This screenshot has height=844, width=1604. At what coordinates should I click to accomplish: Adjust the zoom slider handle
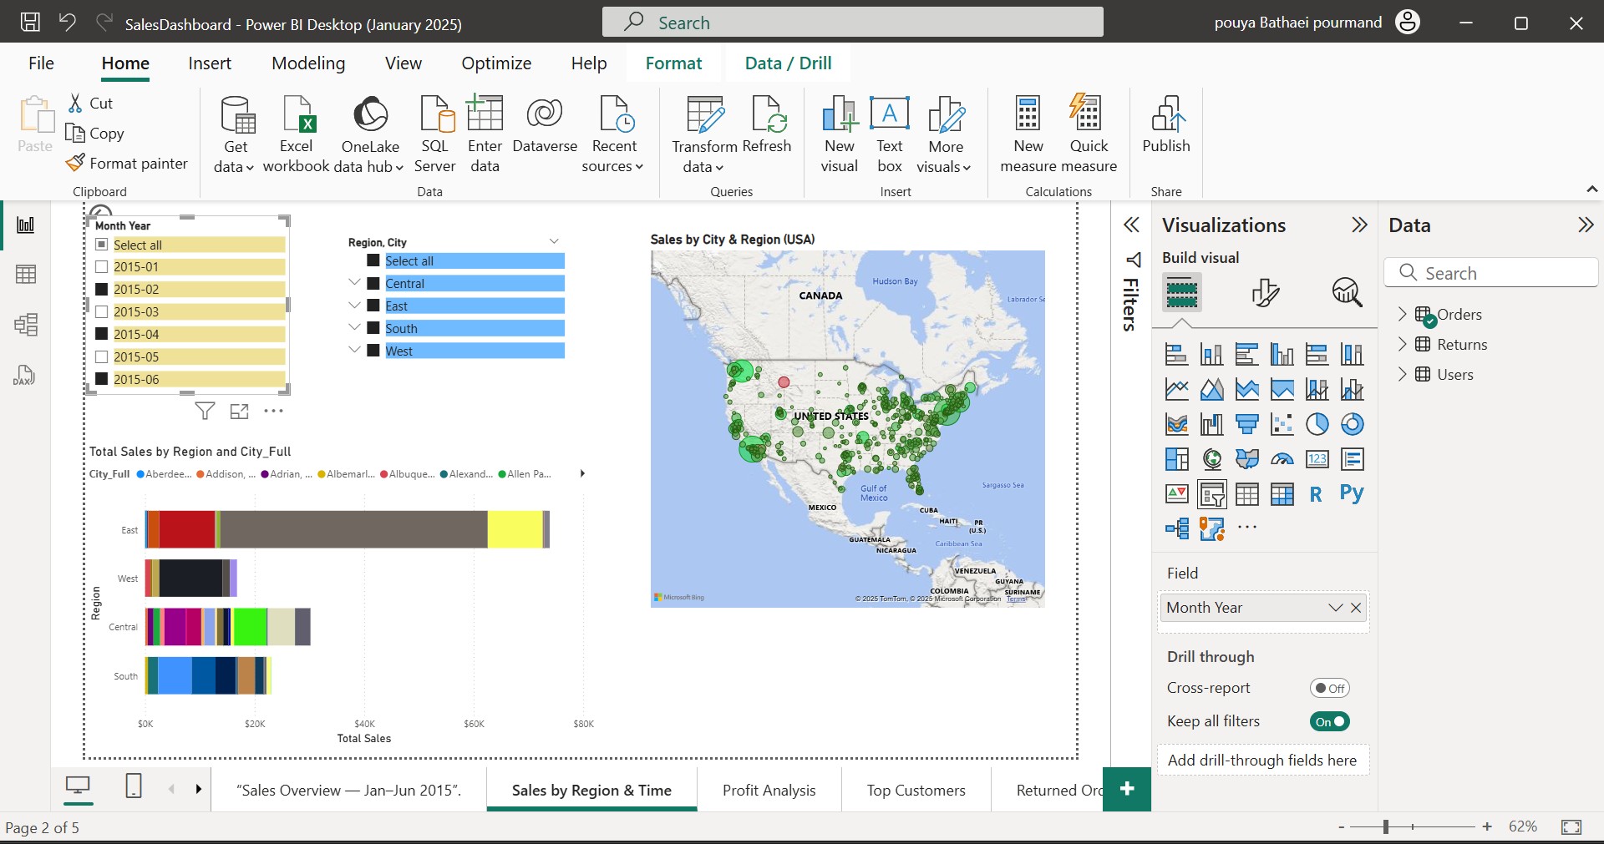click(x=1385, y=826)
